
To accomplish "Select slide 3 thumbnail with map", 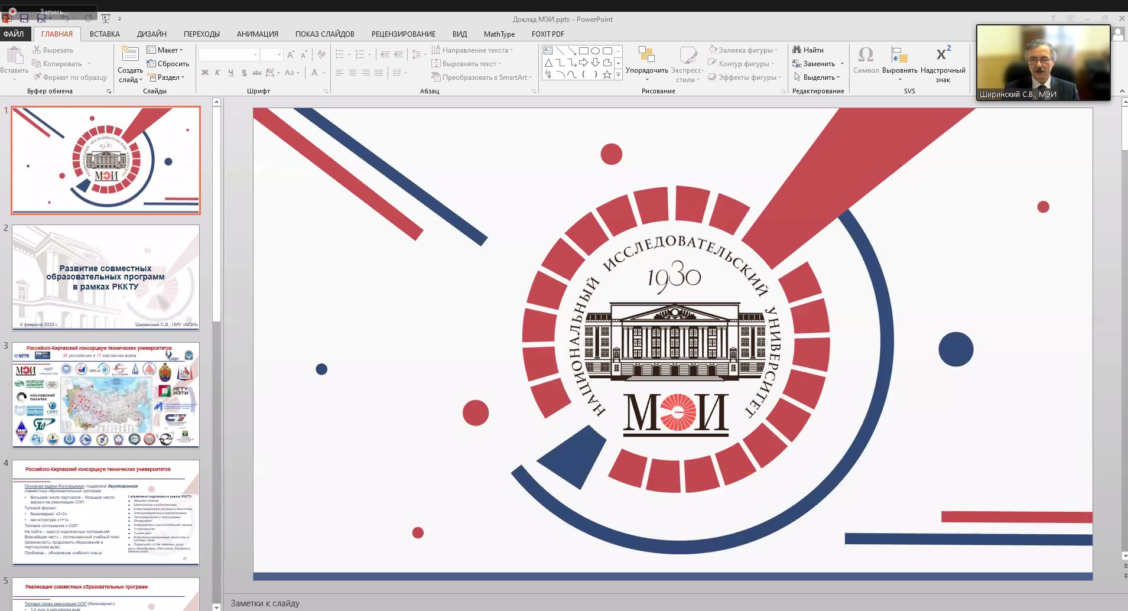I will 106,395.
